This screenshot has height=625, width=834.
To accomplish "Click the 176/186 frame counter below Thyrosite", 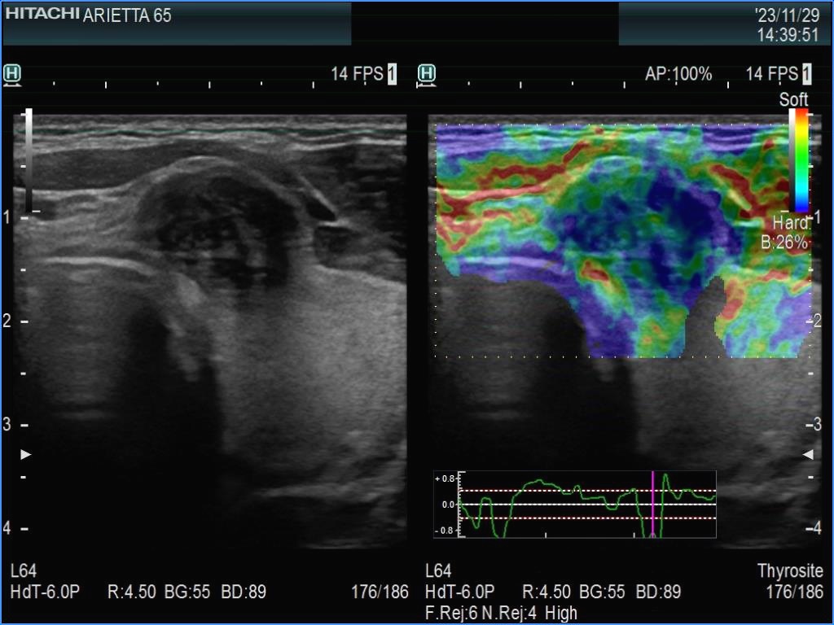I will [x=795, y=592].
